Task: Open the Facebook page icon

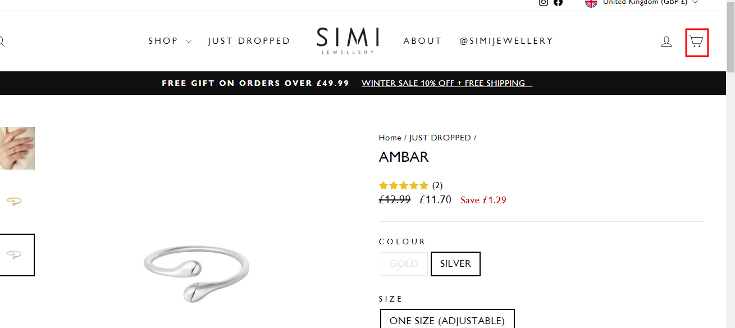Action: [x=558, y=2]
